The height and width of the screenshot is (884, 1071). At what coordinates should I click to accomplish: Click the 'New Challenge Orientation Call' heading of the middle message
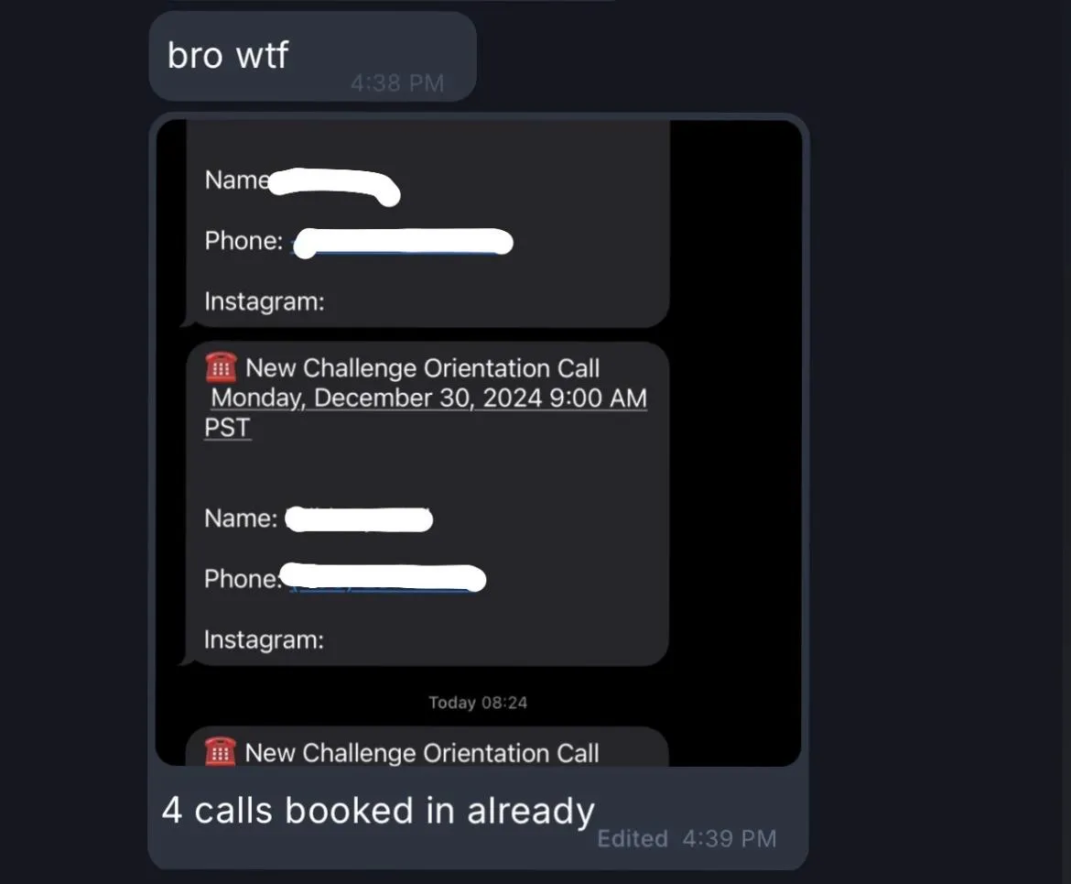pyautogui.click(x=422, y=368)
